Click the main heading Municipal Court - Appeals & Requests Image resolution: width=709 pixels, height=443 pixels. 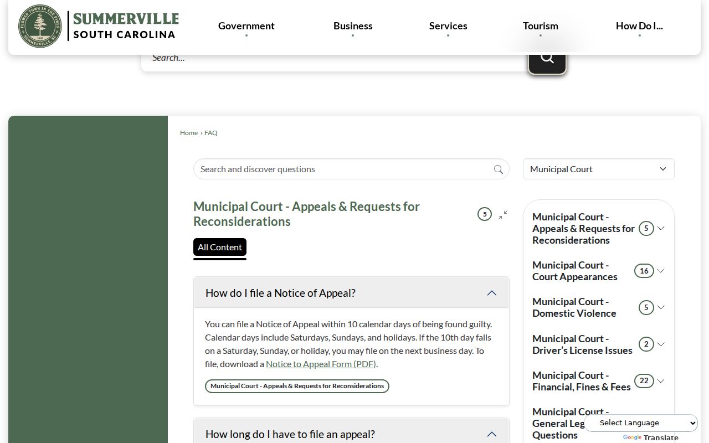coord(306,214)
